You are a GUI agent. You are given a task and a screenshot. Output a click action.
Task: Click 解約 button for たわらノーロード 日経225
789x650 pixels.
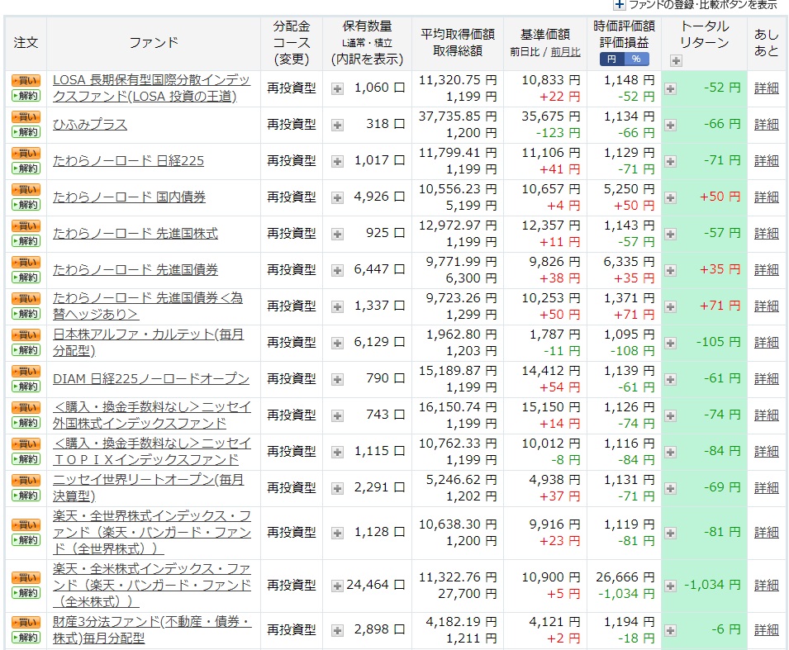26,168
